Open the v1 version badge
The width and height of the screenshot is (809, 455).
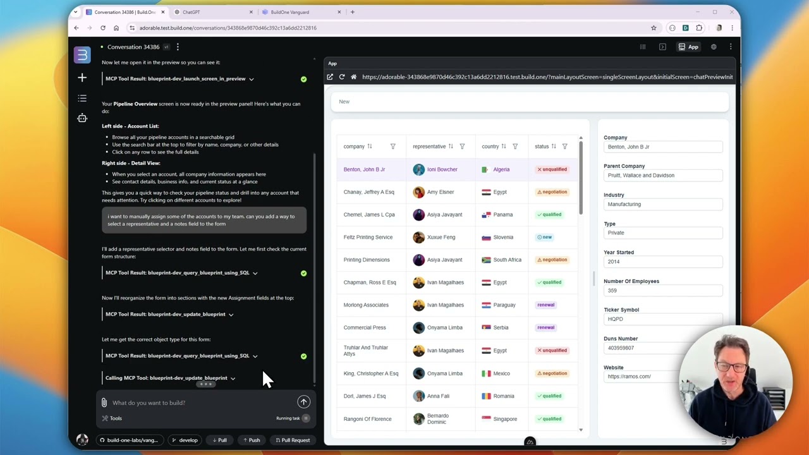click(x=166, y=47)
